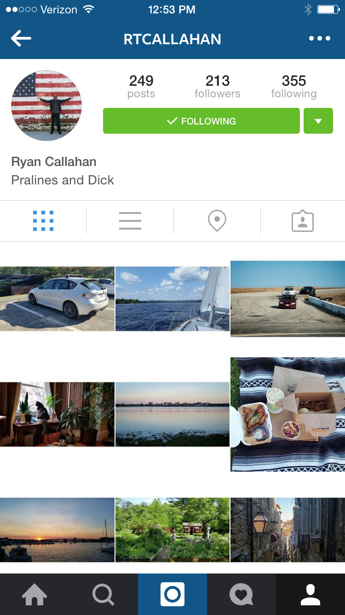Tap the Home feed icon
This screenshot has width=345, height=615.
(34, 595)
